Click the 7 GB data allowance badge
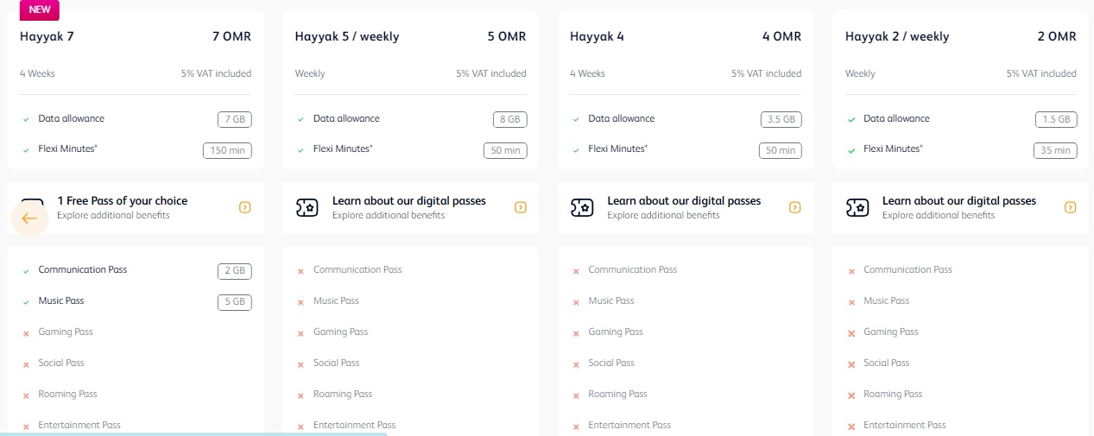 coord(234,119)
